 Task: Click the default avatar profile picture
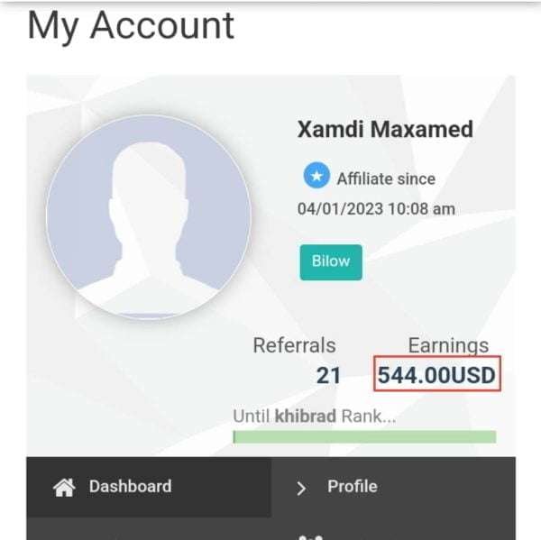click(x=149, y=216)
